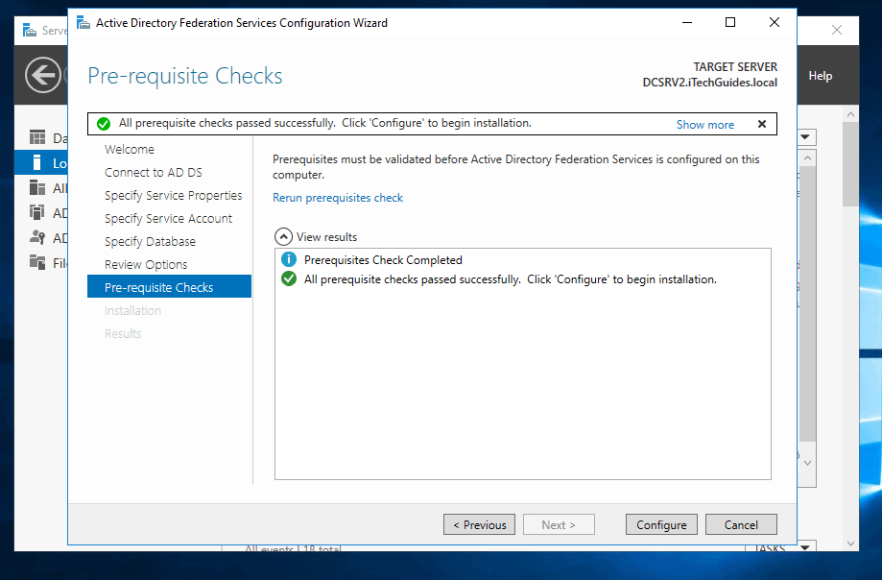This screenshot has height=580, width=882.
Task: Click the Rerun prerequisites check link
Action: click(338, 197)
